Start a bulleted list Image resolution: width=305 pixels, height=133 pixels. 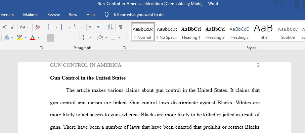point(50,27)
